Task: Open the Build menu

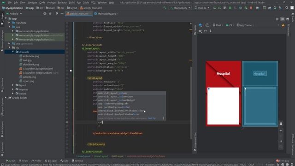Action: (72, 3)
